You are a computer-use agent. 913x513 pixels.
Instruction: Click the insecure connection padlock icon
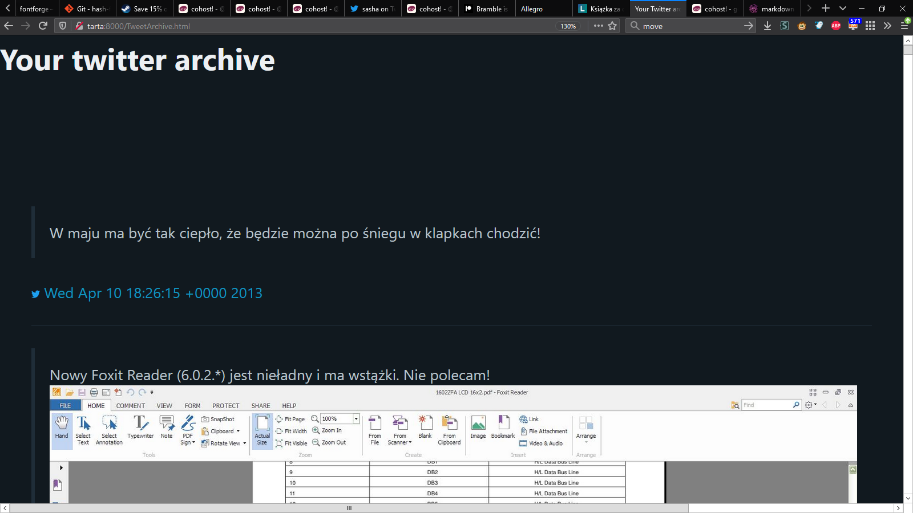[x=79, y=26]
